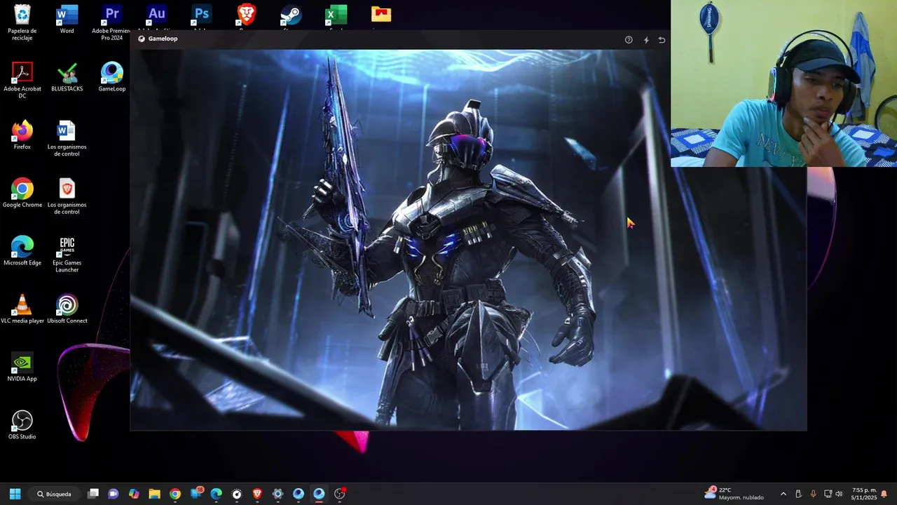Screen dimensions: 897x505
Task: Click the lightning bolt boost icon in Gameloop
Action: click(646, 40)
